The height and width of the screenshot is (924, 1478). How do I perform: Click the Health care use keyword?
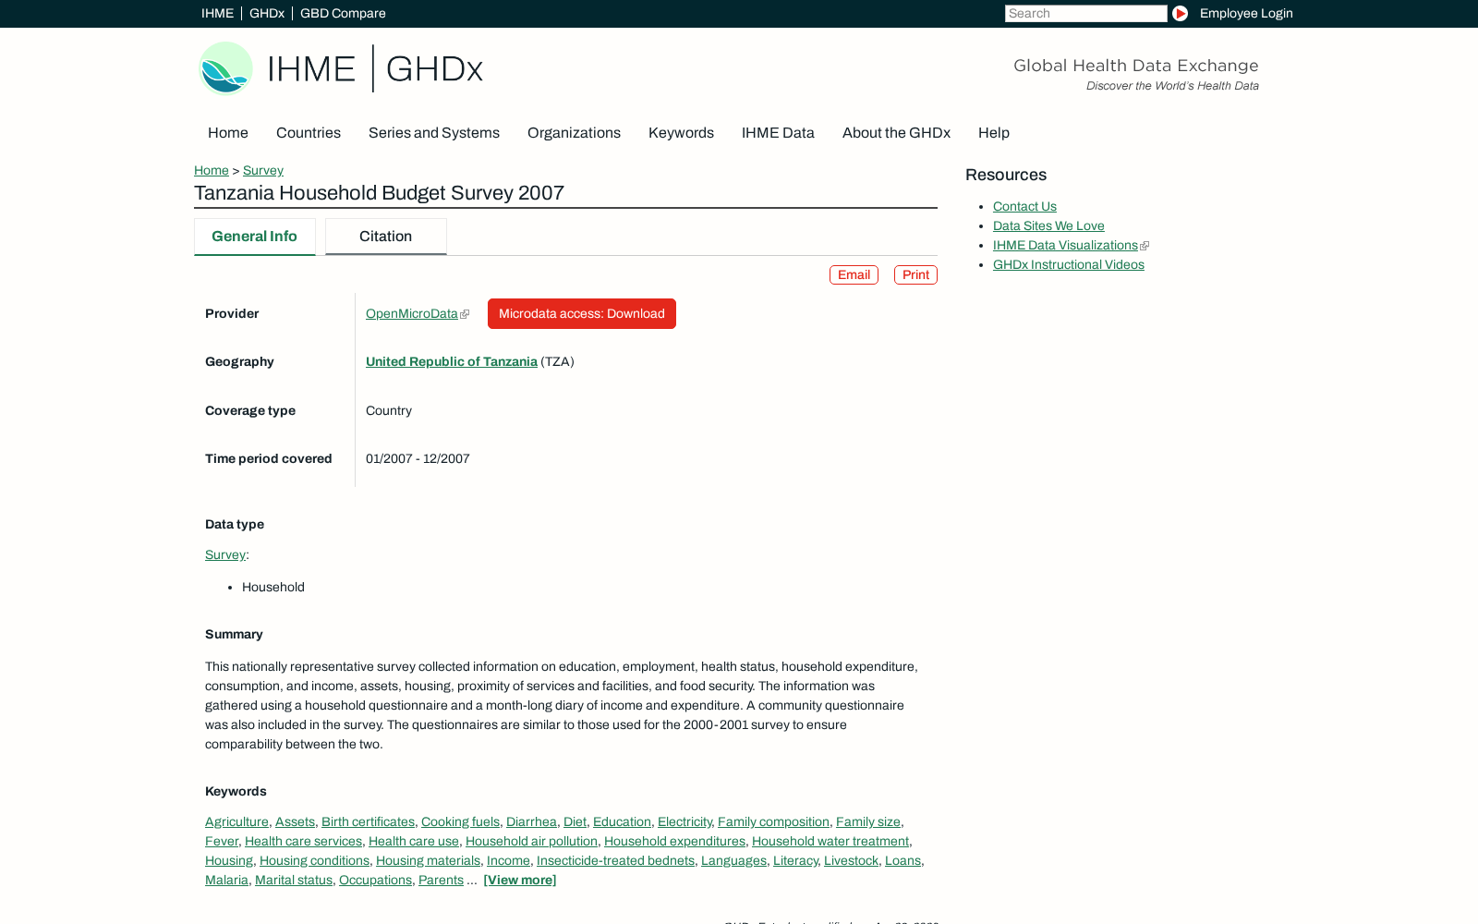(x=414, y=841)
